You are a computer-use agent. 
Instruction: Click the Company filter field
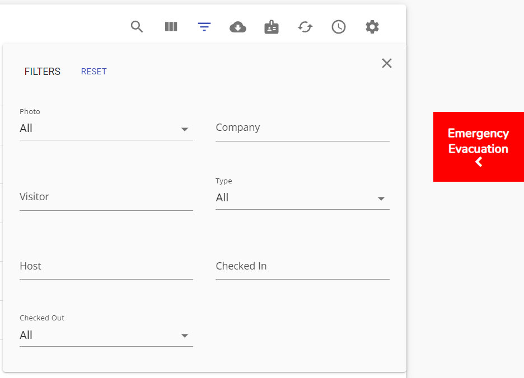coord(302,129)
